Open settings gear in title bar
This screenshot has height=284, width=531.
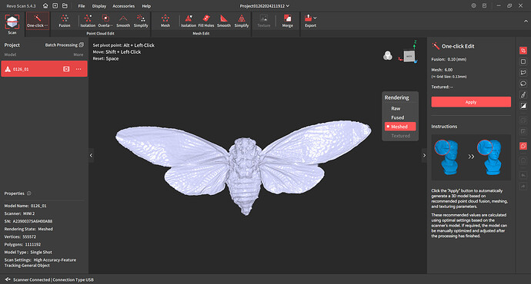point(474,5)
